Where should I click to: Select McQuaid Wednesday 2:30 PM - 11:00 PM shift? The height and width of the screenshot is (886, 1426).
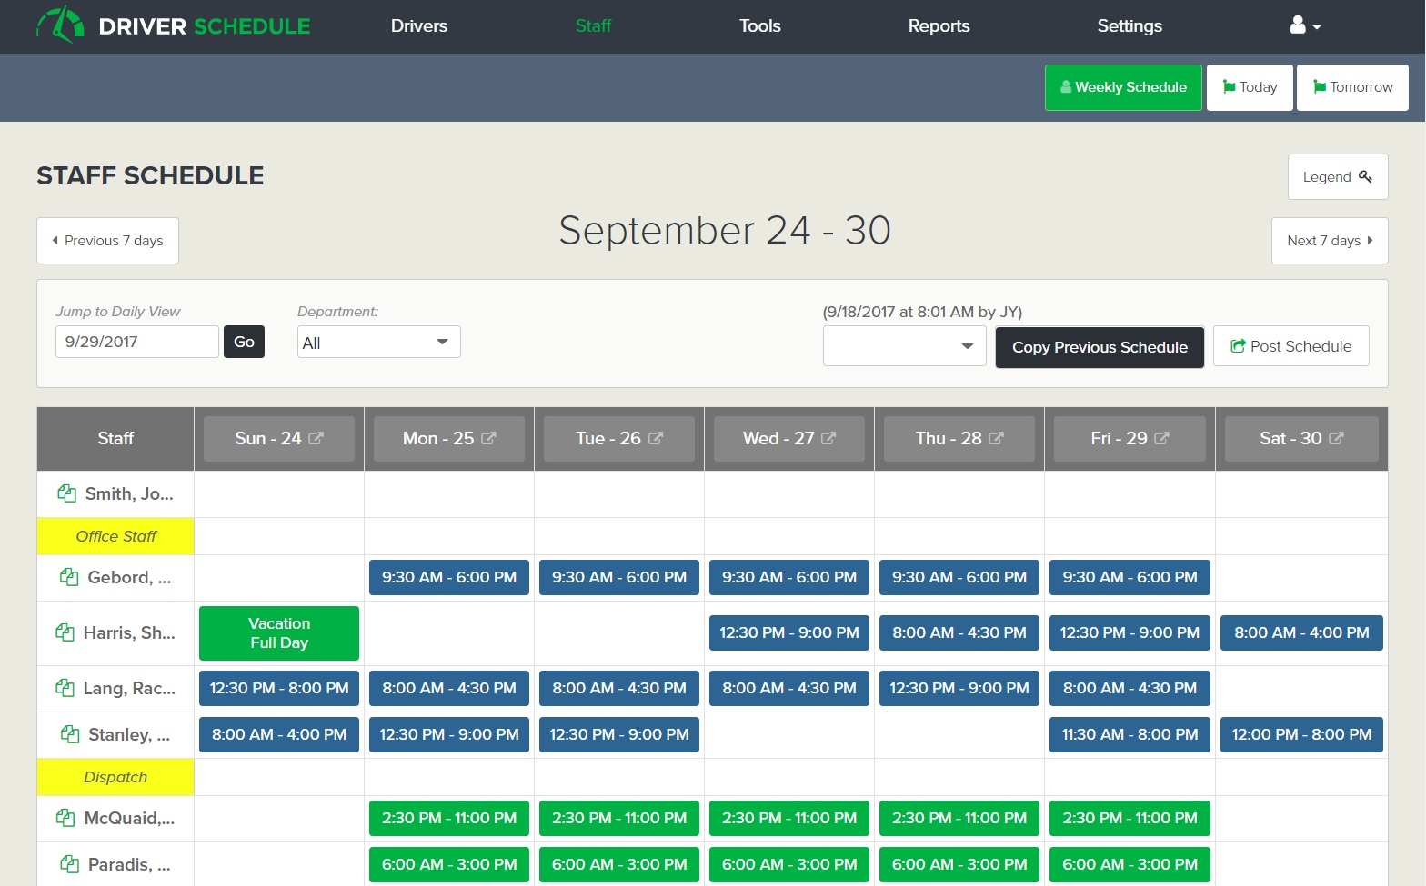pos(789,818)
